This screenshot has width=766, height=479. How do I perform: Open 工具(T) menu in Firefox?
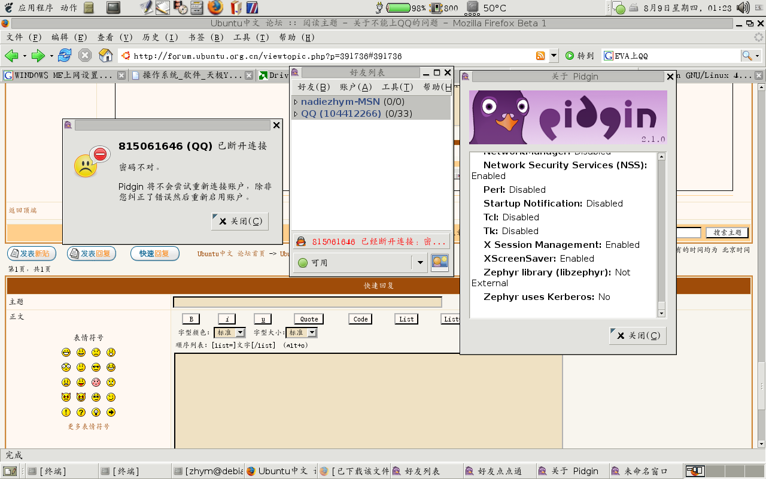point(251,37)
